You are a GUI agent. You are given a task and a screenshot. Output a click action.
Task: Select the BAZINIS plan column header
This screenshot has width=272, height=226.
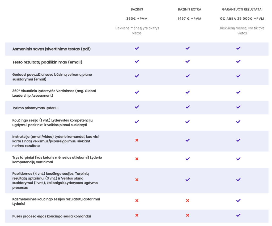[137, 9]
